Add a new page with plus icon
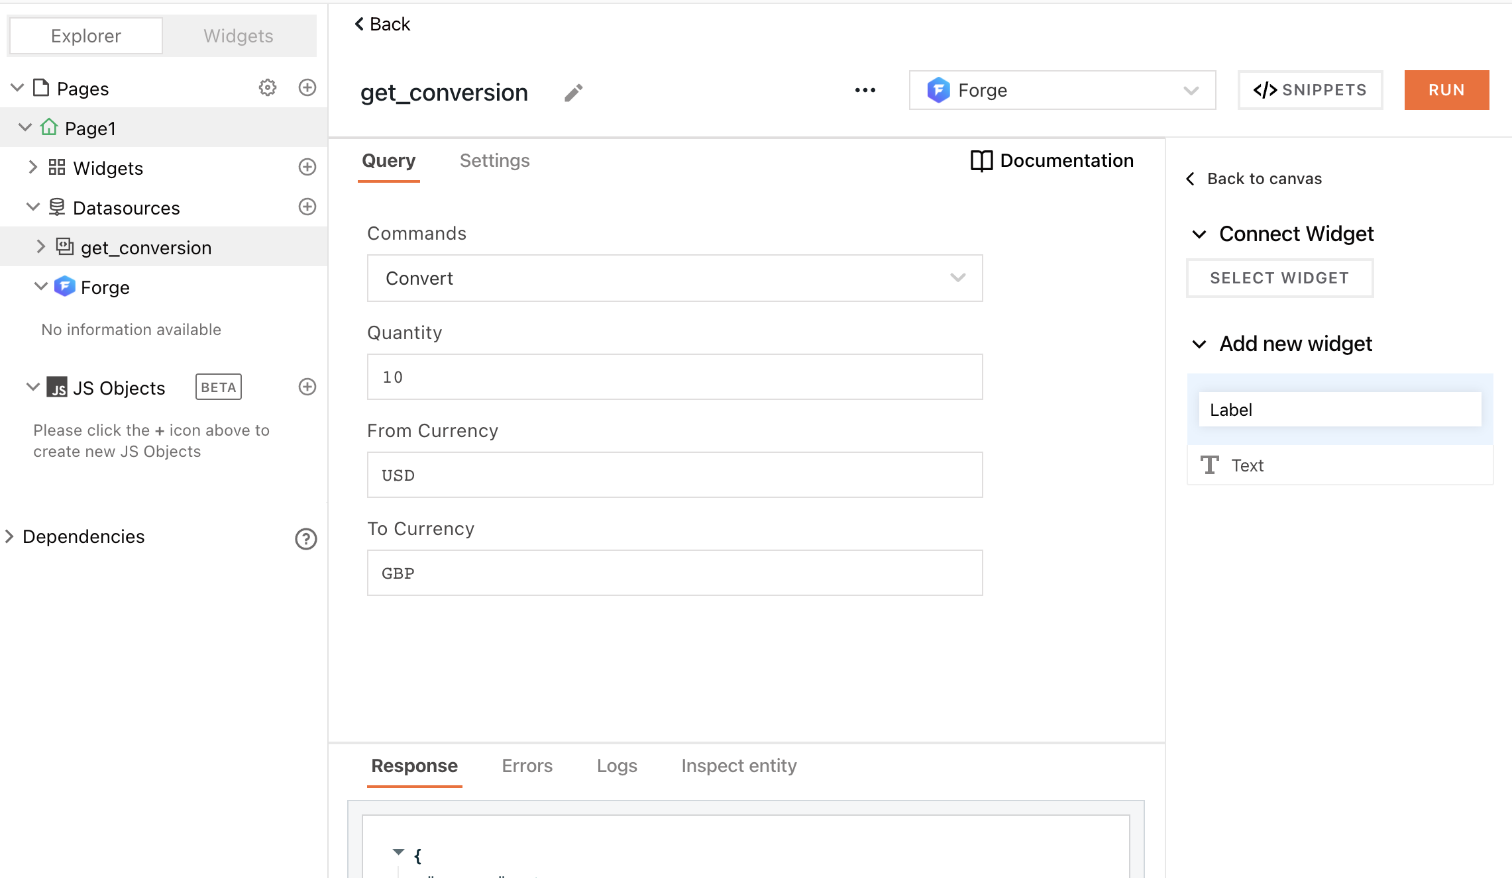The image size is (1512, 878). click(307, 87)
